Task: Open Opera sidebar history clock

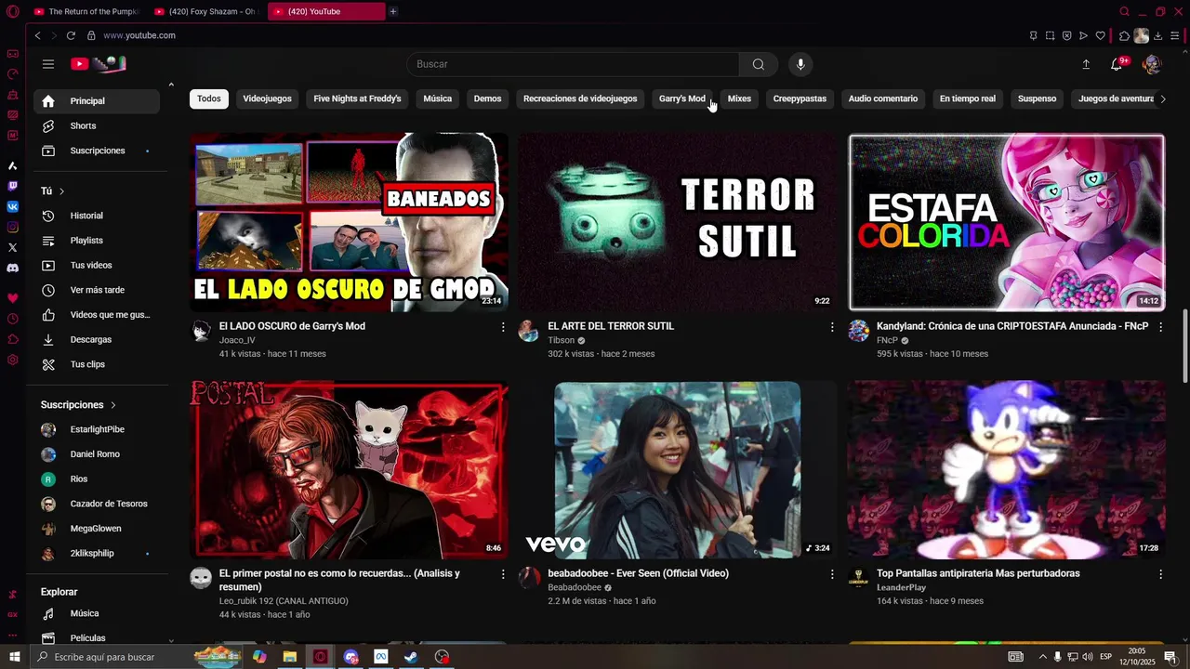Action: coord(13,319)
